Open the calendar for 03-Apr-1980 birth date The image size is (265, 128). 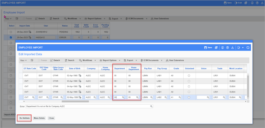pyautogui.click(x=80, y=81)
